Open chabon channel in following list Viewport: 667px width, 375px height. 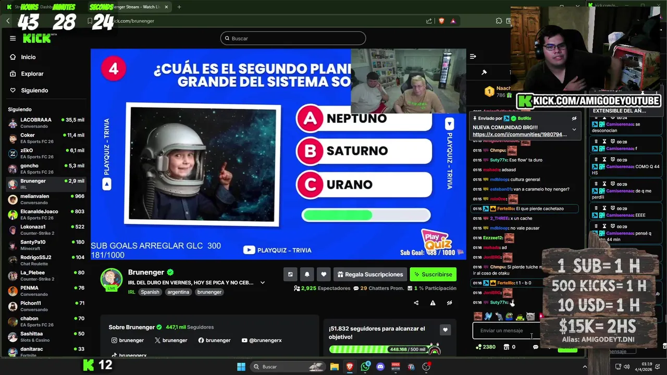[x=46, y=321]
